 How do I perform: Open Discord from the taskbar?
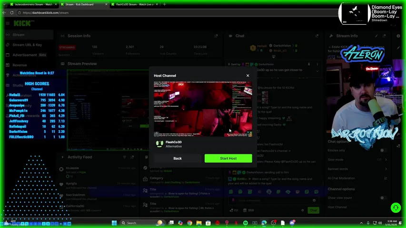point(292,223)
